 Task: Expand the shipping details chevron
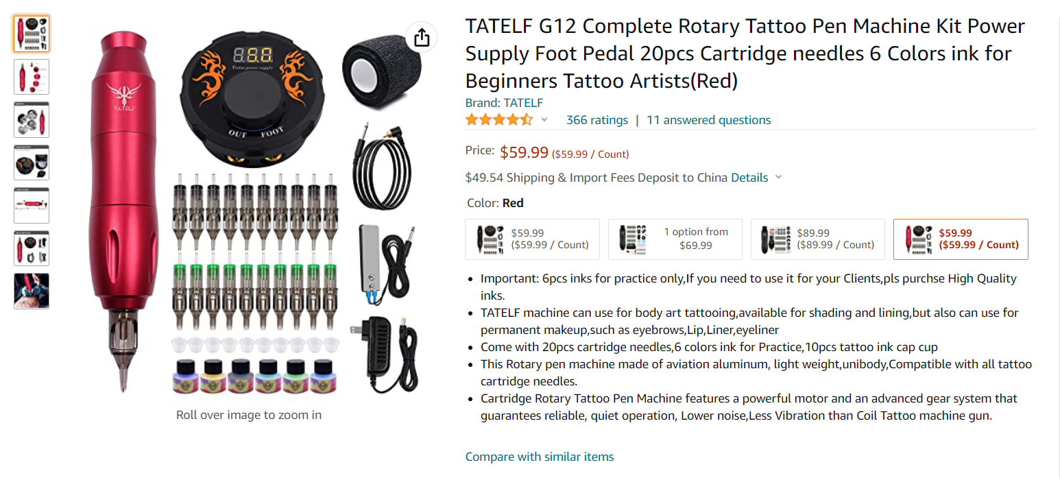click(778, 178)
